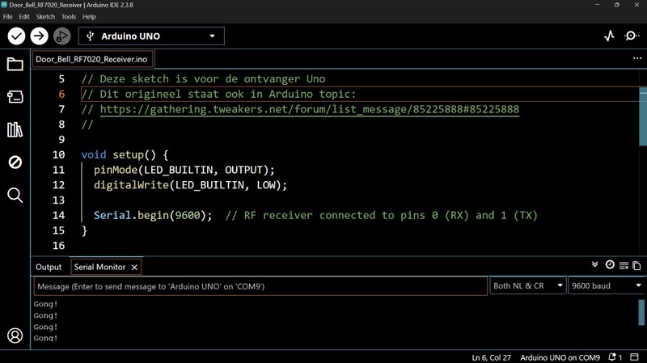The height and width of the screenshot is (363, 647).
Task: Open the Edit menu
Action: 24,17
